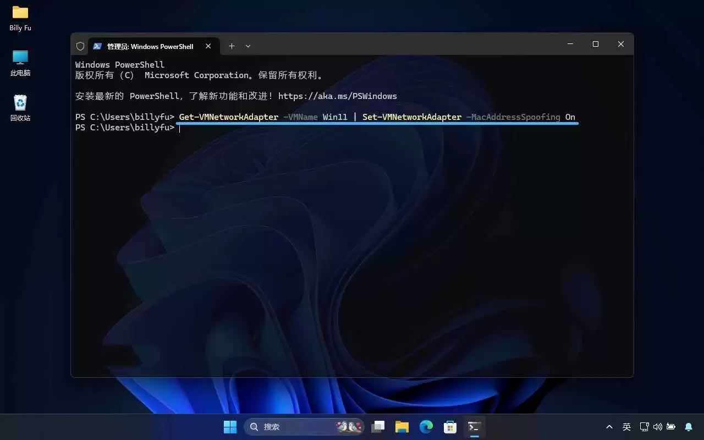Open the Windows Start menu
The image size is (704, 440).
coord(230,427)
